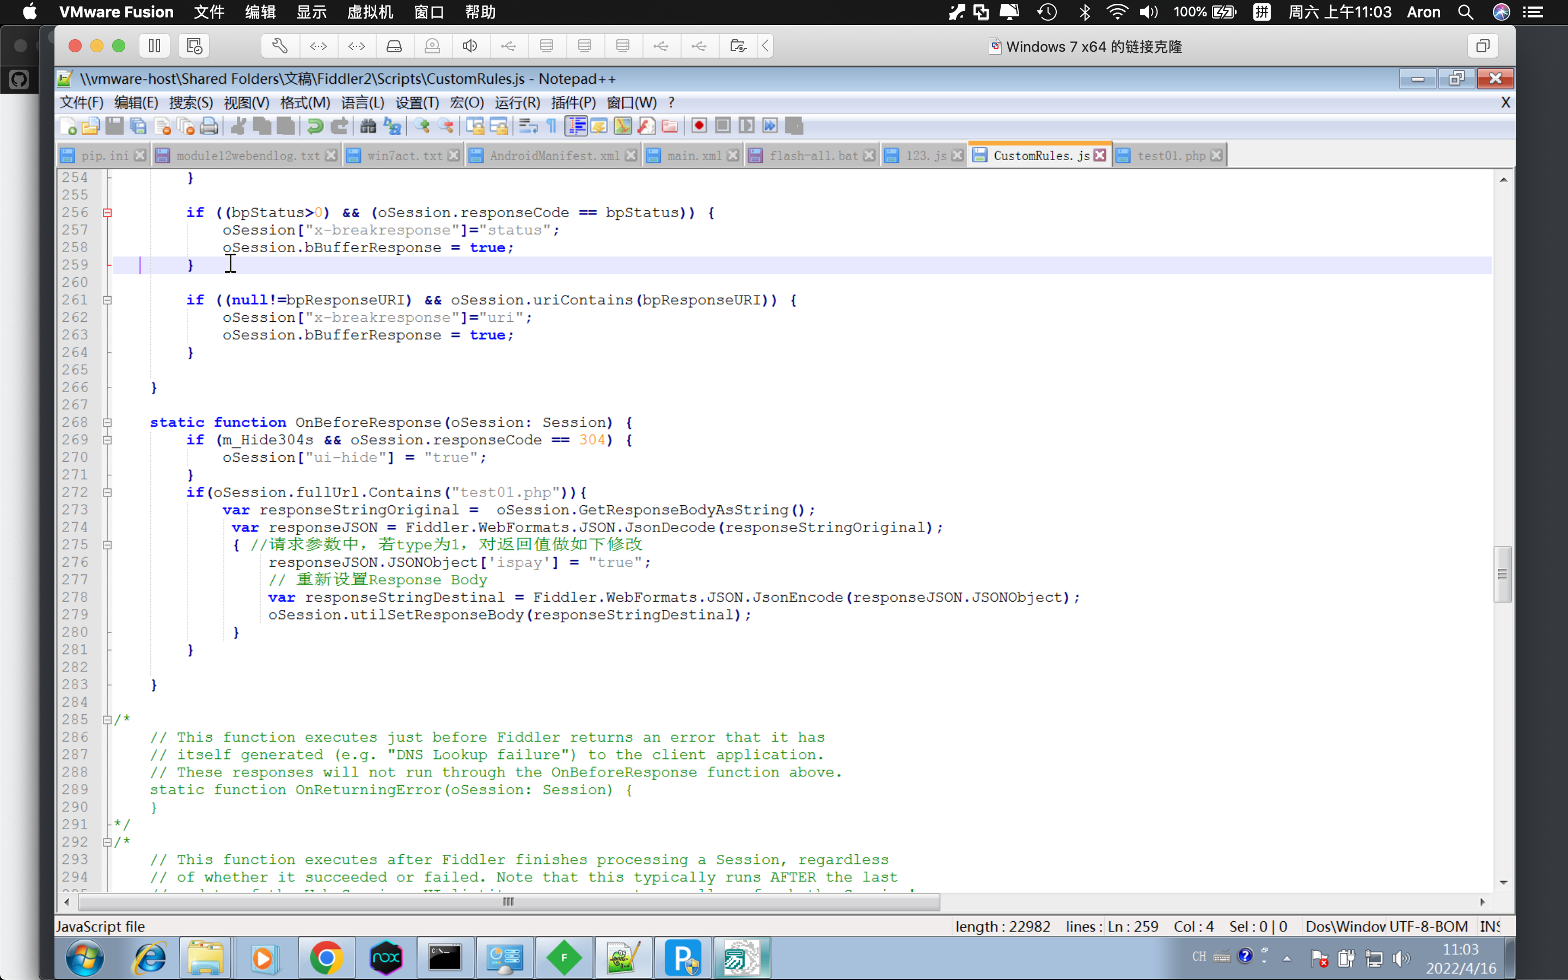This screenshot has width=1568, height=980.
Task: Click the VMware CD/DVD drive icon
Action: click(x=432, y=46)
